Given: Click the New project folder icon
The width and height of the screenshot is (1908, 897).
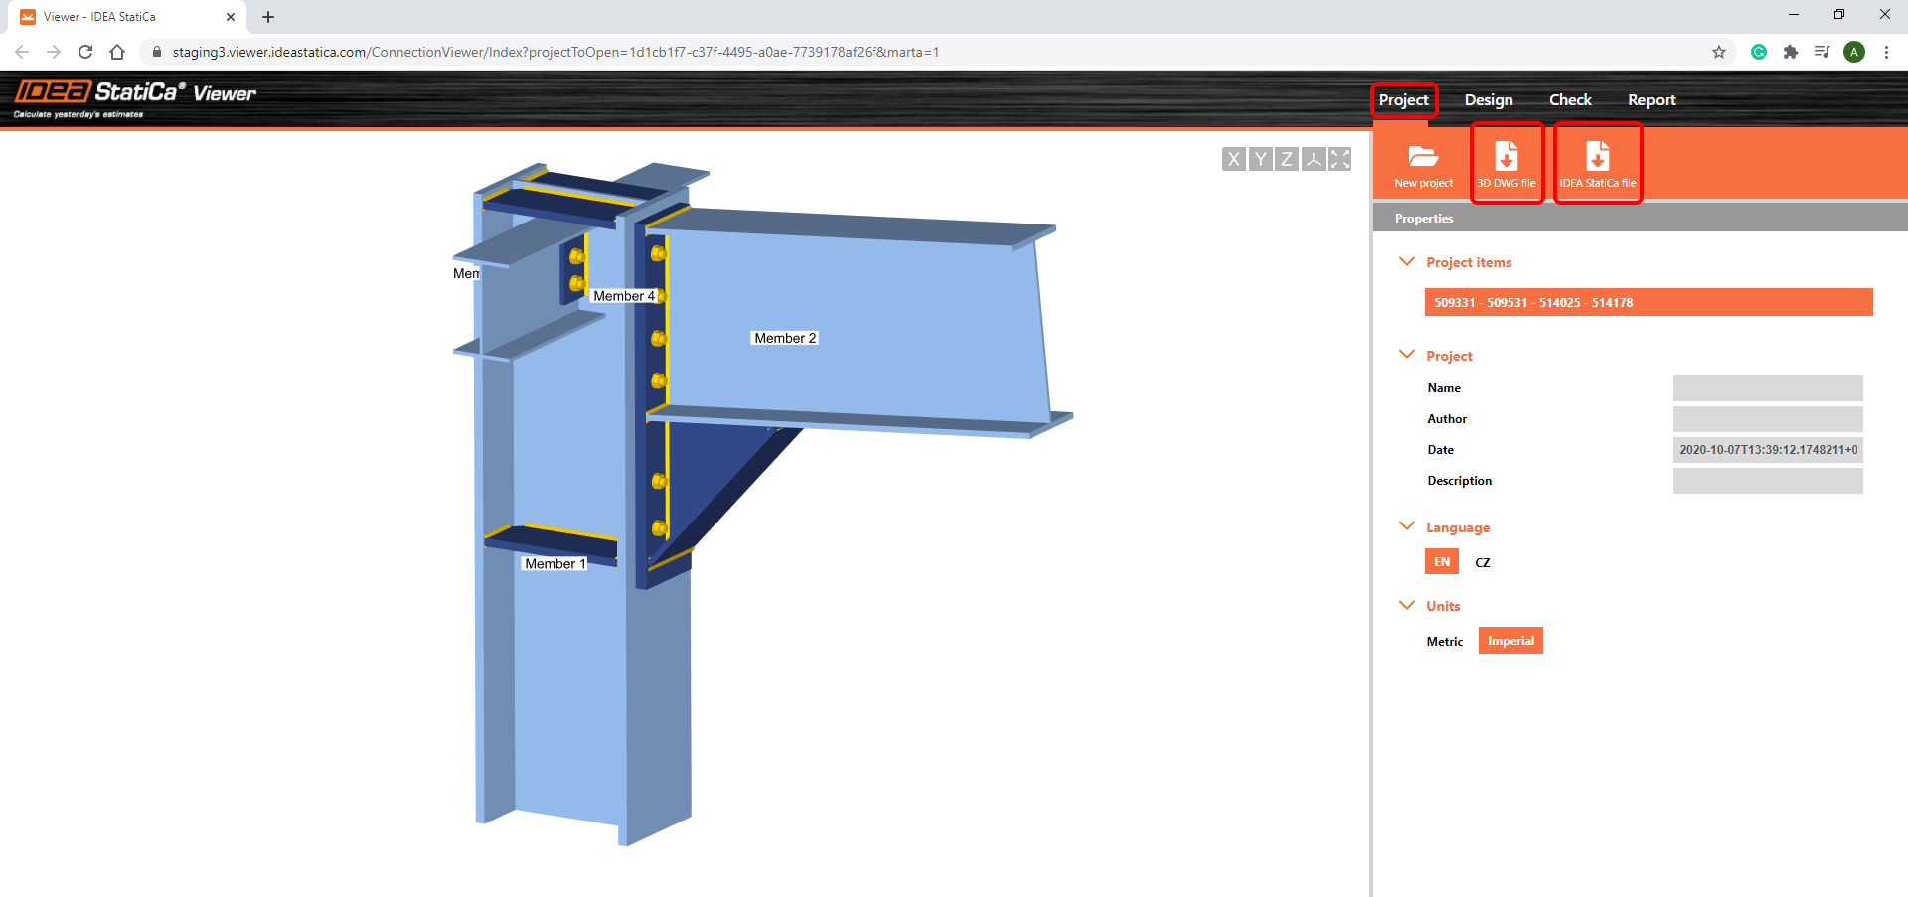Looking at the screenshot, I should click(x=1423, y=158).
